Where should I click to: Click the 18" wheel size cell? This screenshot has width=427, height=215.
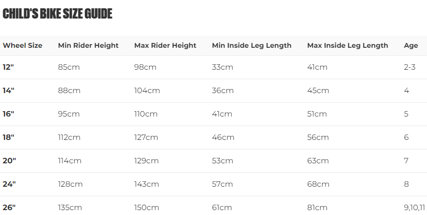tap(8, 137)
